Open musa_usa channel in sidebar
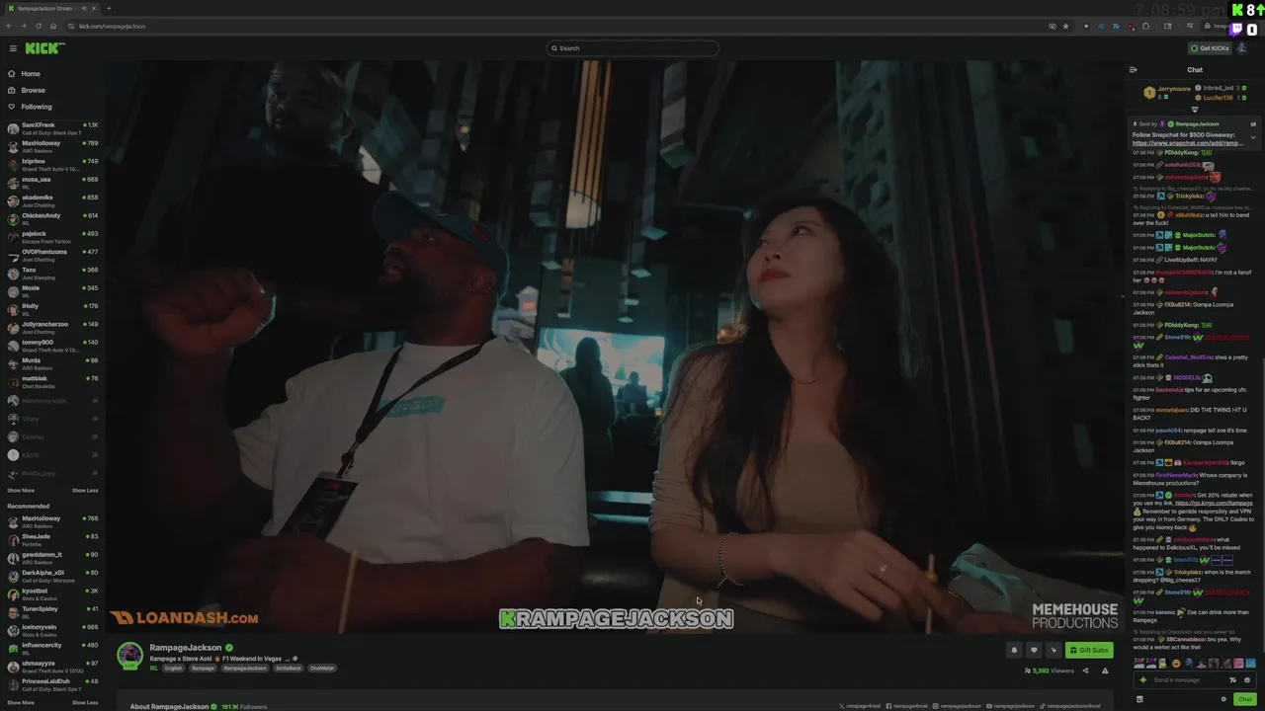This screenshot has width=1265, height=711. pyautogui.click(x=51, y=183)
